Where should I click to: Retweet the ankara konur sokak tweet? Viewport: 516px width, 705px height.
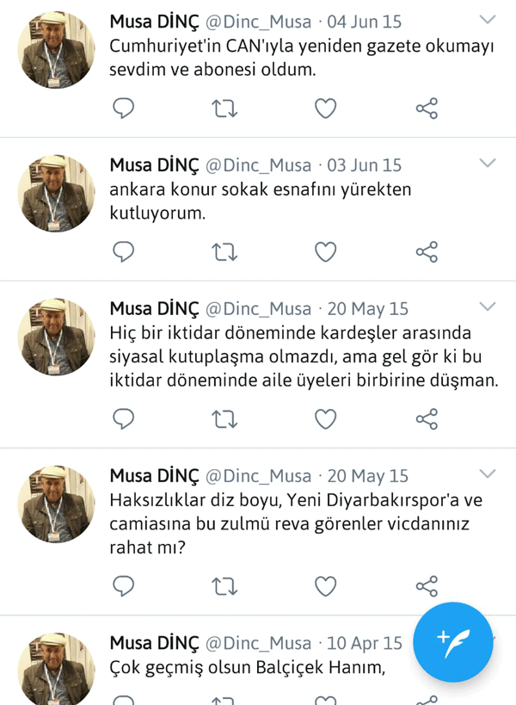(224, 251)
